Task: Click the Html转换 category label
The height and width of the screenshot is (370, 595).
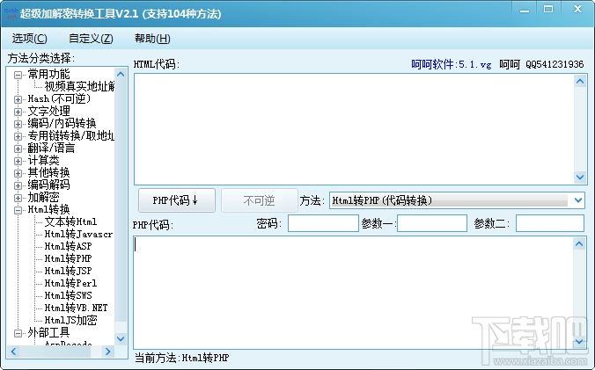Action: tap(48, 209)
